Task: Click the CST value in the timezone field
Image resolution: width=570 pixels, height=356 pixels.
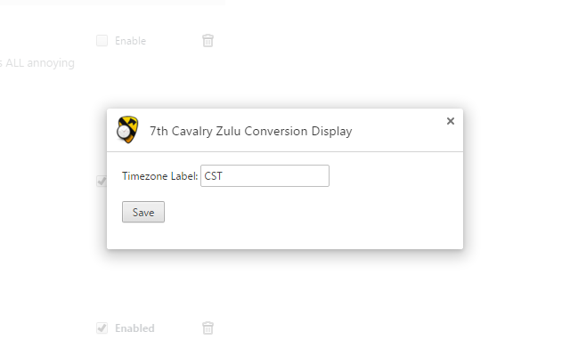Action: [x=213, y=176]
